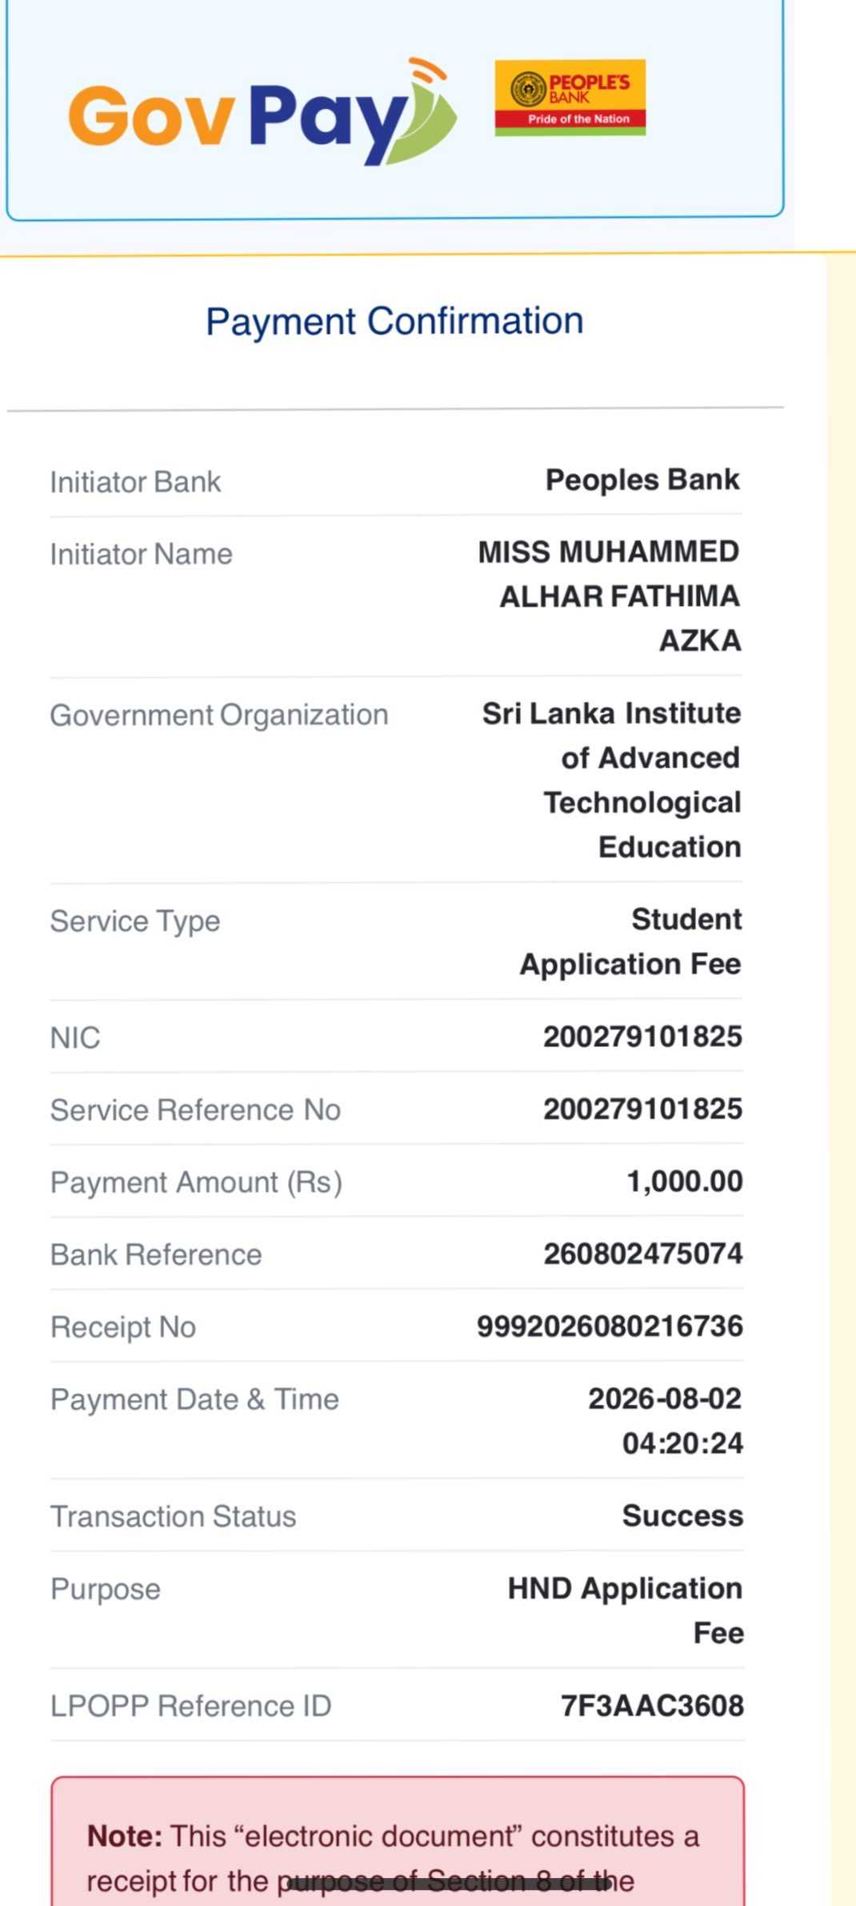Click the payment amount 1,000.00
This screenshot has width=856, height=1906.
[685, 1182]
